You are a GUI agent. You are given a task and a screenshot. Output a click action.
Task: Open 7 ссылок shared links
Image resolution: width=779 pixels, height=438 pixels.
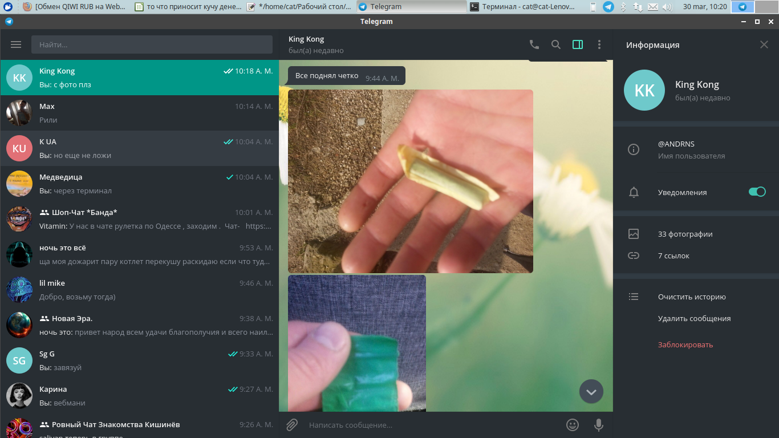673,255
